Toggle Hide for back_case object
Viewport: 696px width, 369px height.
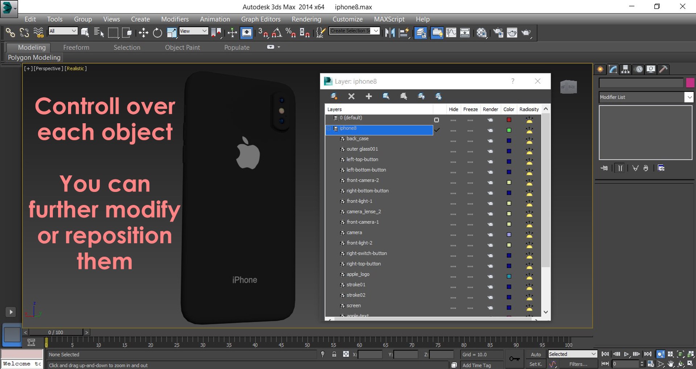453,141
